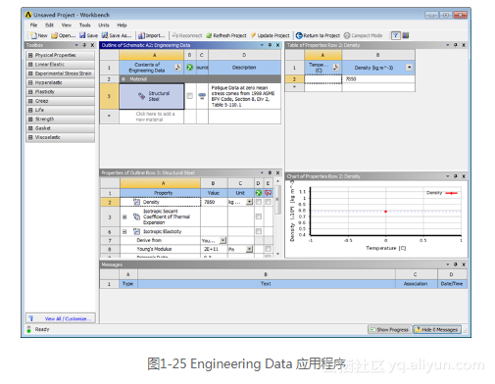This screenshot has width=495, height=384.
Task: Click the thermal expansion property icon
Action: [x=136, y=216]
